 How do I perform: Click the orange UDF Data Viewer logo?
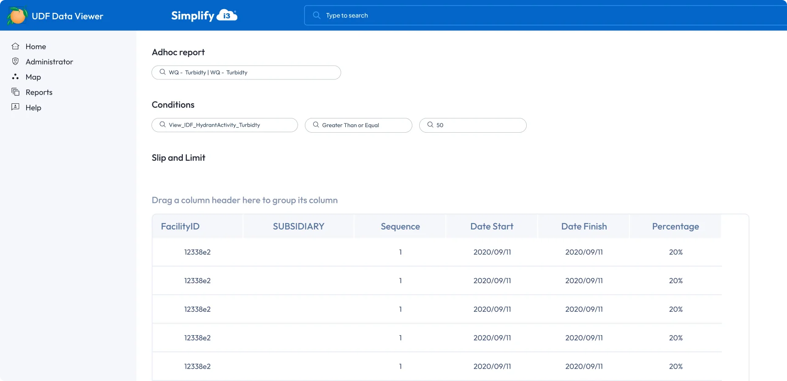pyautogui.click(x=17, y=16)
